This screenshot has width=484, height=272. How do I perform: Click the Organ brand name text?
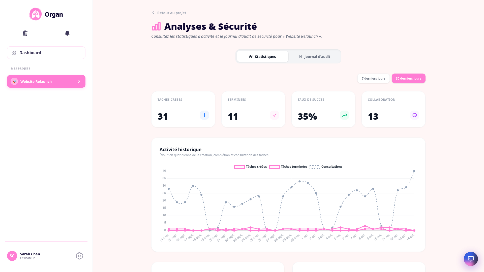(54, 14)
